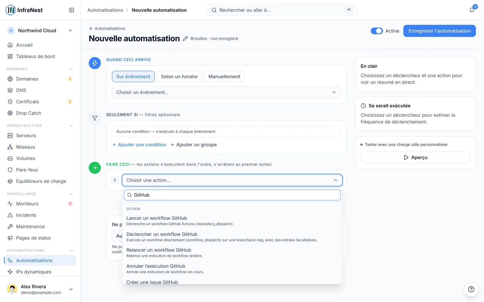
Task: Open DNS section
Action: [x=40, y=90]
